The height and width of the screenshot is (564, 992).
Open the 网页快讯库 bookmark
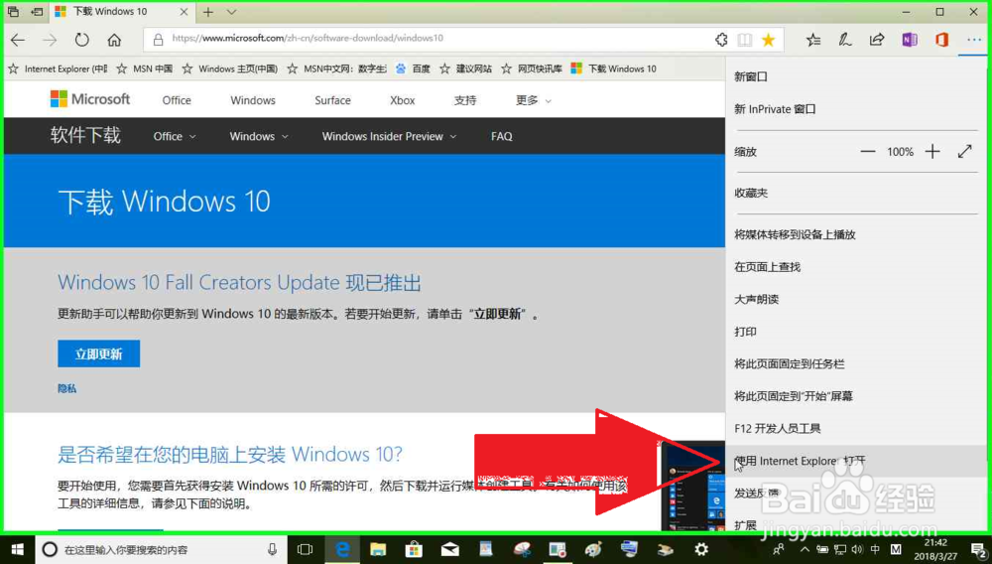(532, 69)
